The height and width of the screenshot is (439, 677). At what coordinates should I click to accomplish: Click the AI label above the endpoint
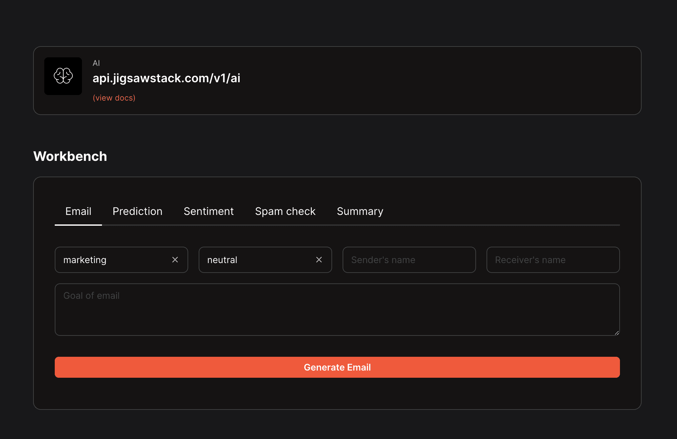tap(96, 63)
